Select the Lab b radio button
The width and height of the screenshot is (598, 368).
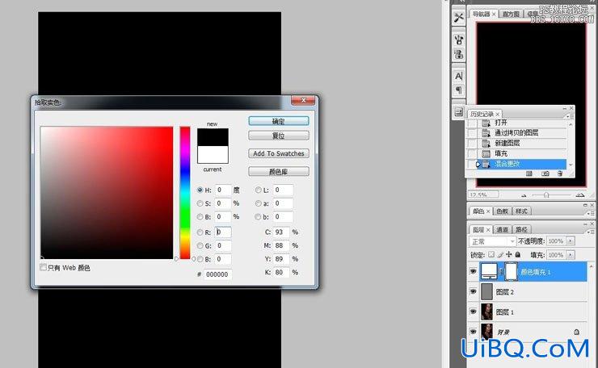pos(259,217)
